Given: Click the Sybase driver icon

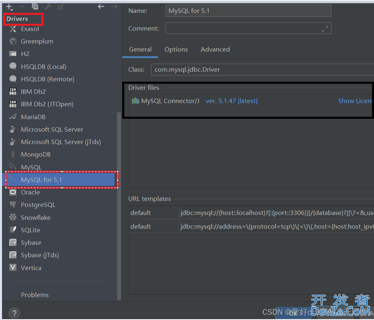Looking at the screenshot, I should 13,242.
